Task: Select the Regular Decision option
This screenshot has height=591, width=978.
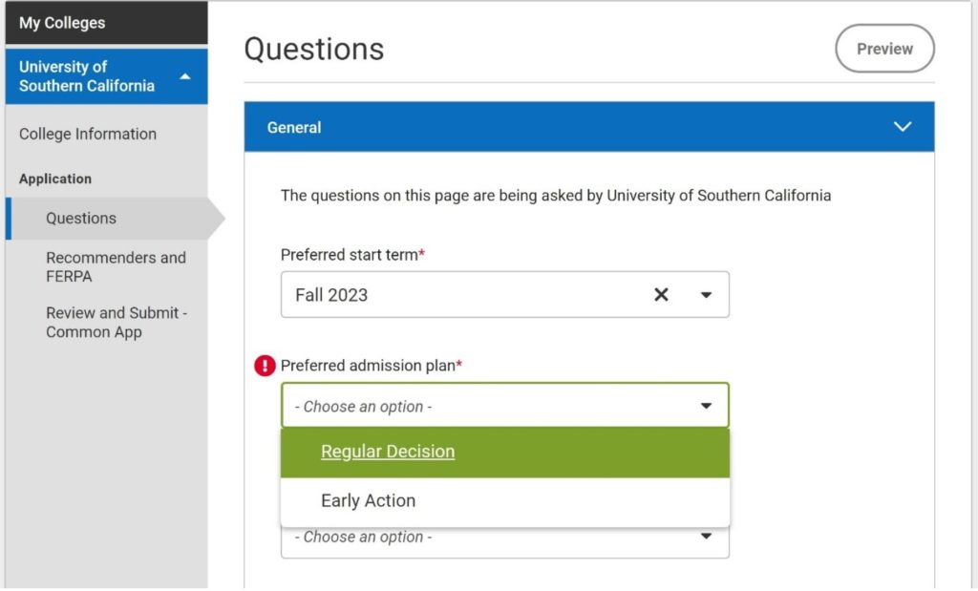Action: (x=388, y=452)
